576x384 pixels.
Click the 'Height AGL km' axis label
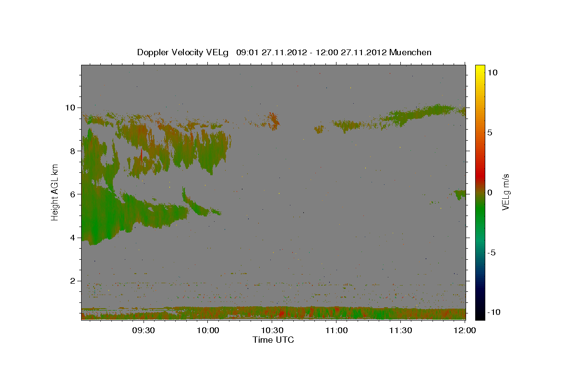(55, 192)
